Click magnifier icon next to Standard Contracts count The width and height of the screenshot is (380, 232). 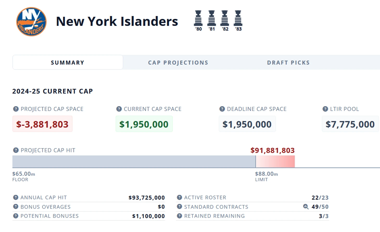(306, 207)
